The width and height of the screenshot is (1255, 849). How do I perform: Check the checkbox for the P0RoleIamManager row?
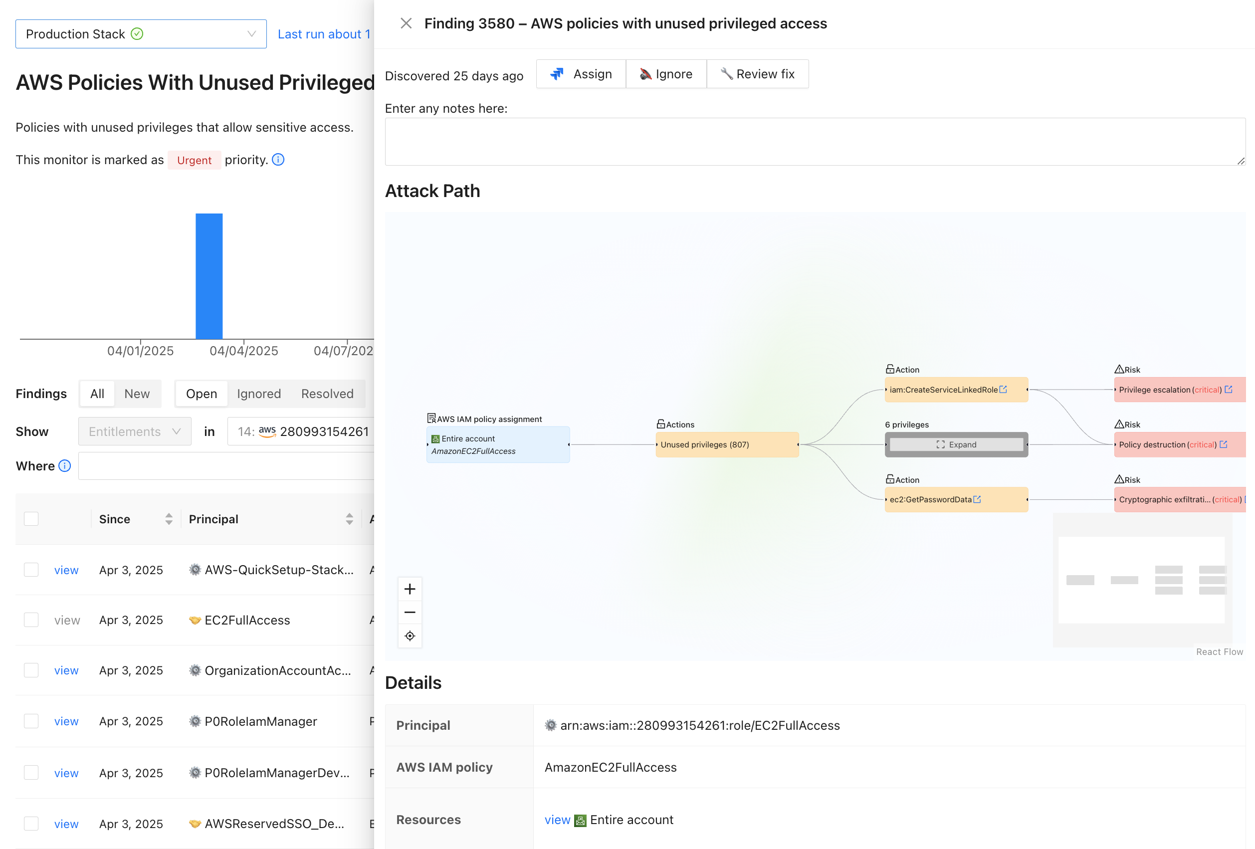(31, 721)
